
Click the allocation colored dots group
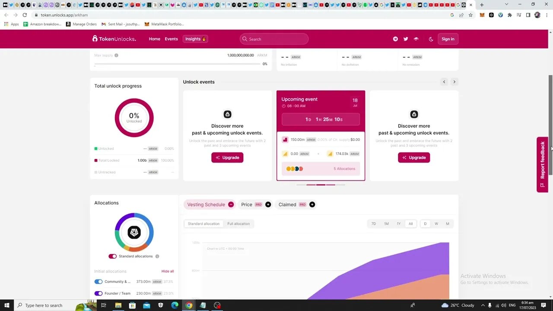(x=295, y=169)
